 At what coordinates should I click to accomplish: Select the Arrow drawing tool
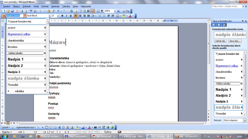[x=42, y=127]
